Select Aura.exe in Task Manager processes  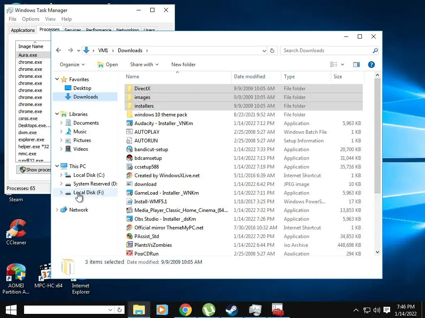tap(33, 55)
